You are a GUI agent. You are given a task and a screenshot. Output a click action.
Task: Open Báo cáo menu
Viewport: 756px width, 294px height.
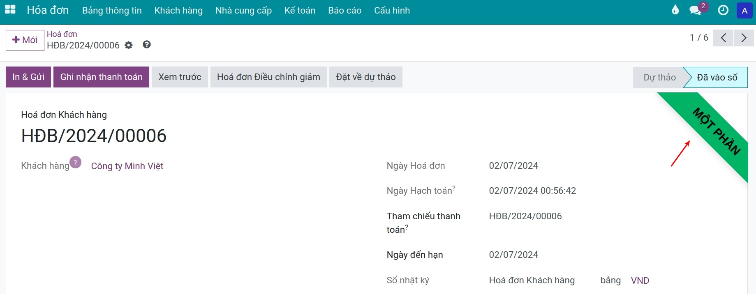click(344, 11)
